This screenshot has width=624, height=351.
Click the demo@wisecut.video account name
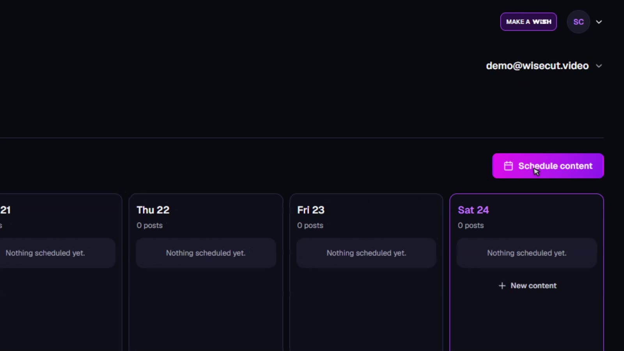coord(537,66)
